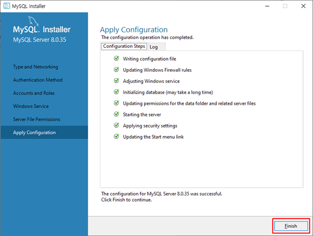Click check icon for Adjusting Windows service
Image resolution: width=313 pixels, height=236 pixels.
coord(116,81)
